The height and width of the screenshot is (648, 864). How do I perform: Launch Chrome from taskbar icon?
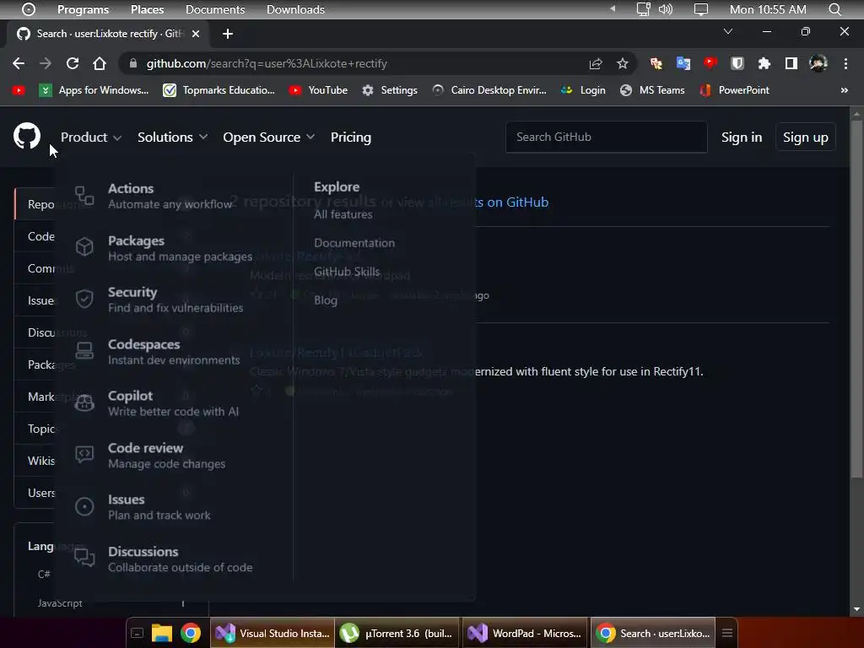coord(190,633)
